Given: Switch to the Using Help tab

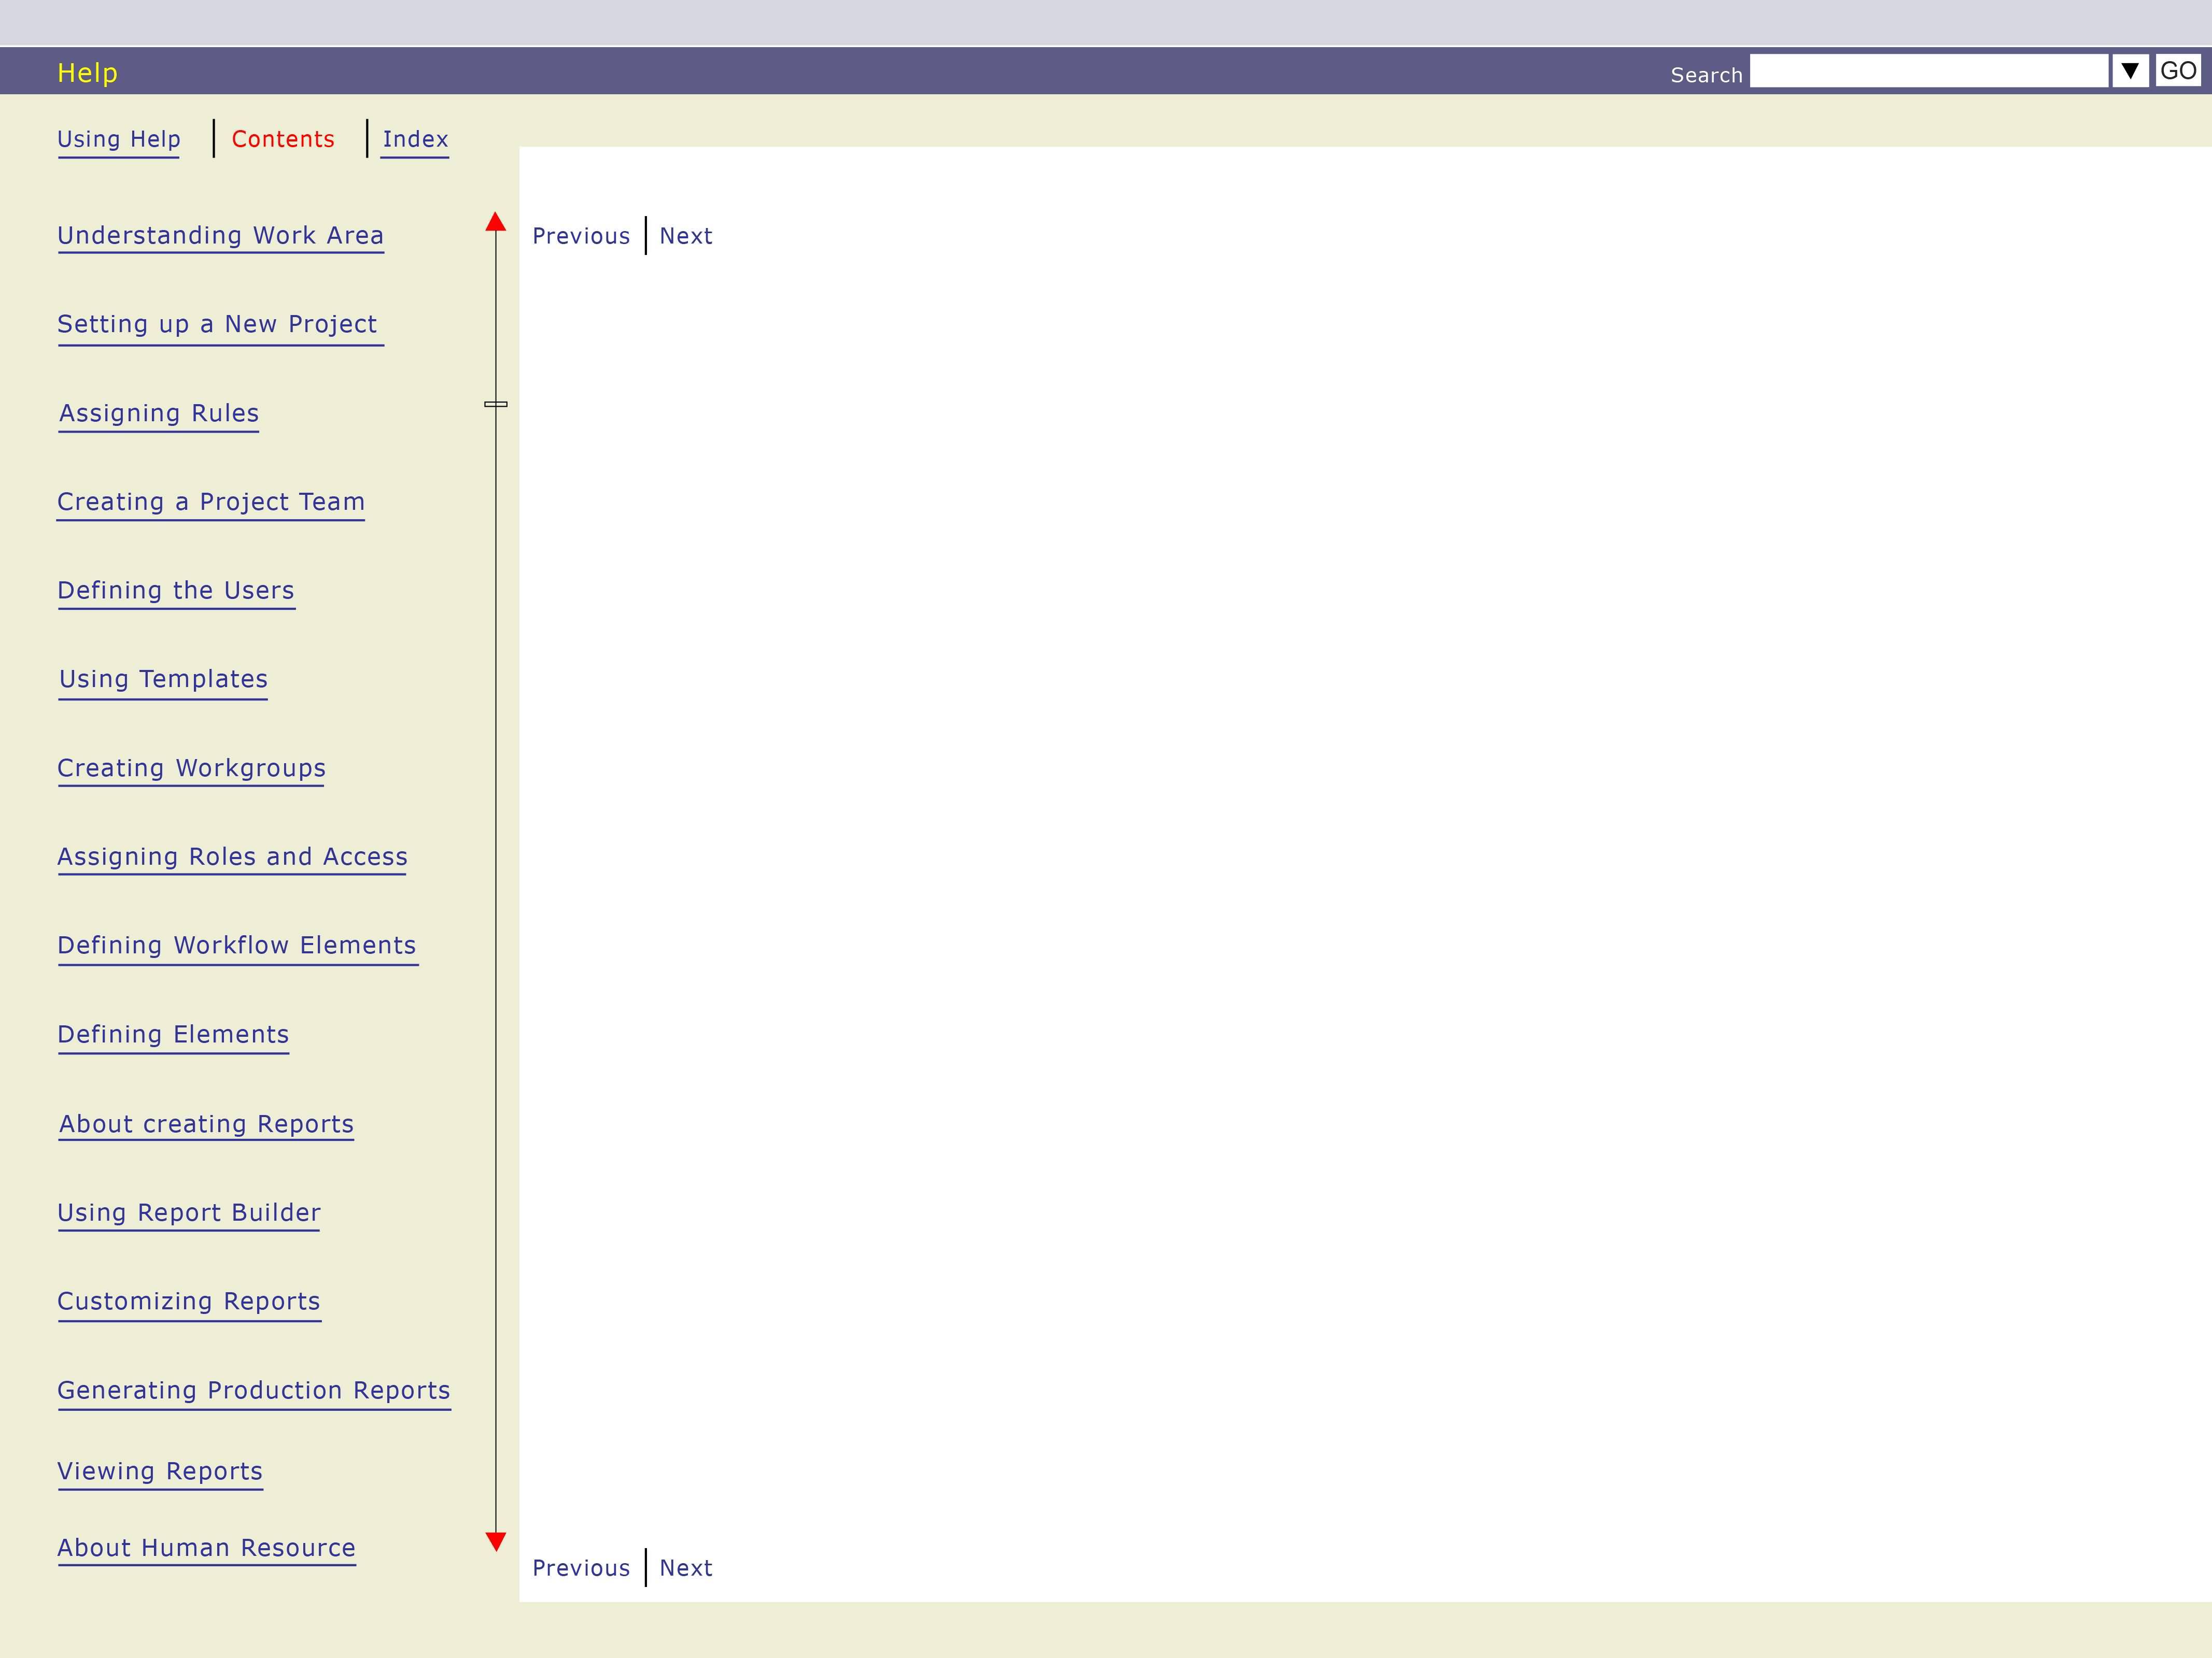Looking at the screenshot, I should click(x=119, y=139).
